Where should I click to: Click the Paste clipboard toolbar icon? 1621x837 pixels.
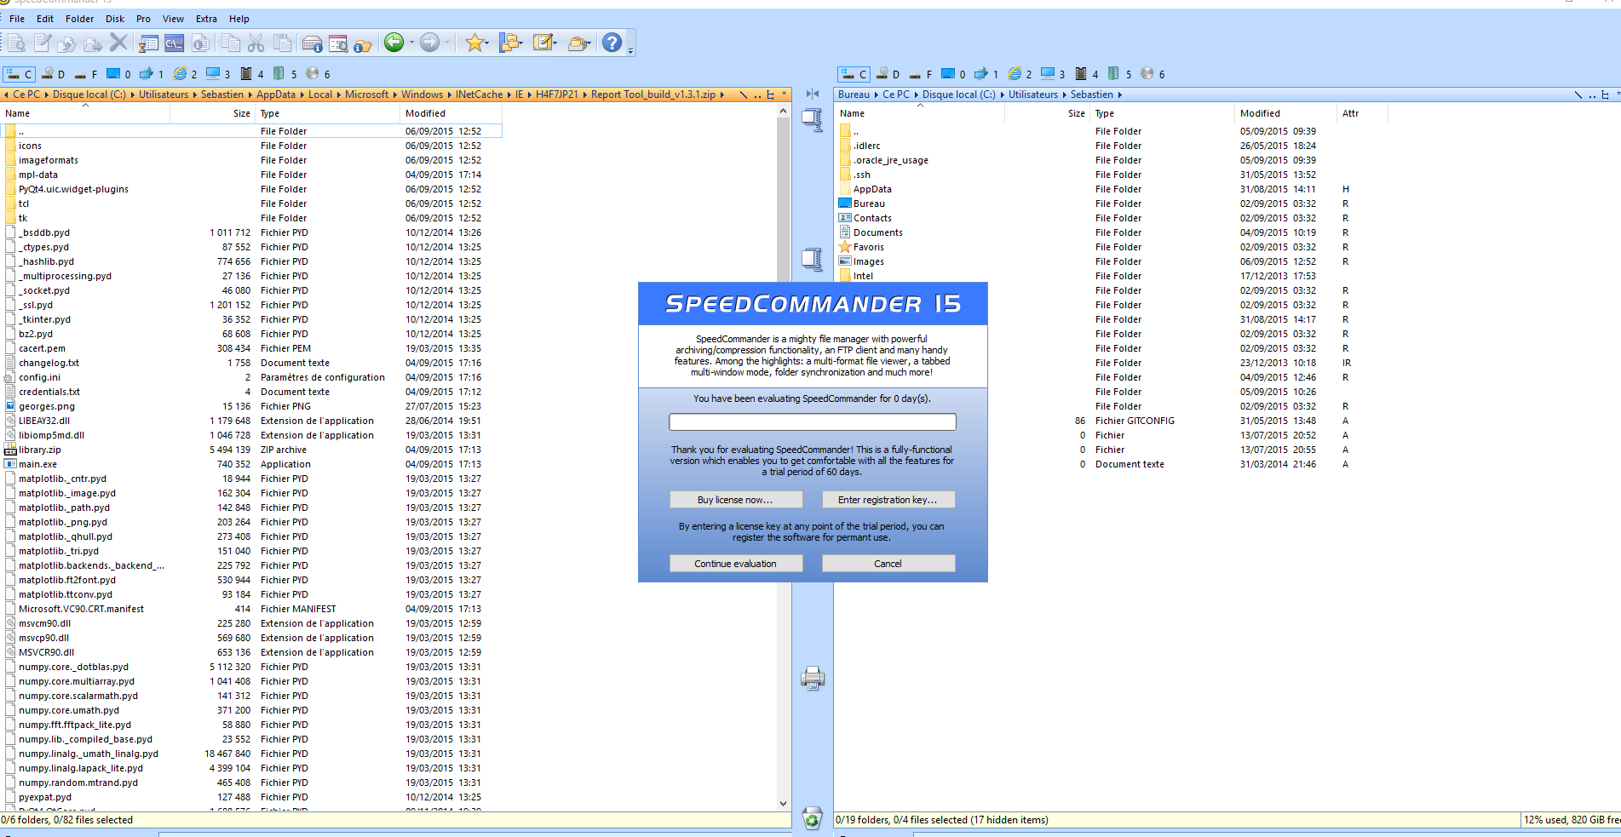click(x=282, y=43)
